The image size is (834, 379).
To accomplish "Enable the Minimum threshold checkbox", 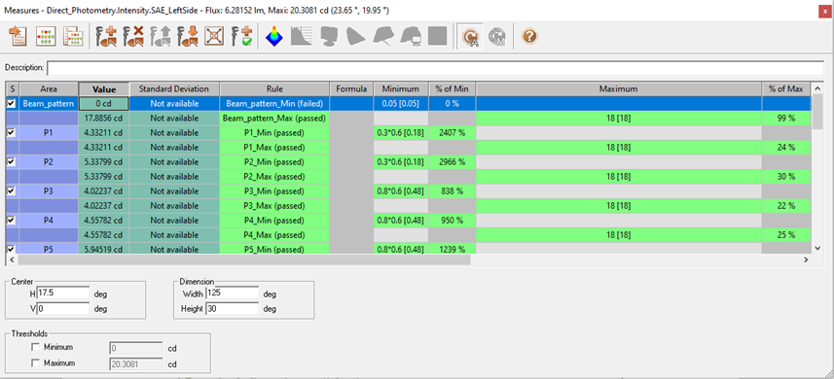I will [36, 348].
